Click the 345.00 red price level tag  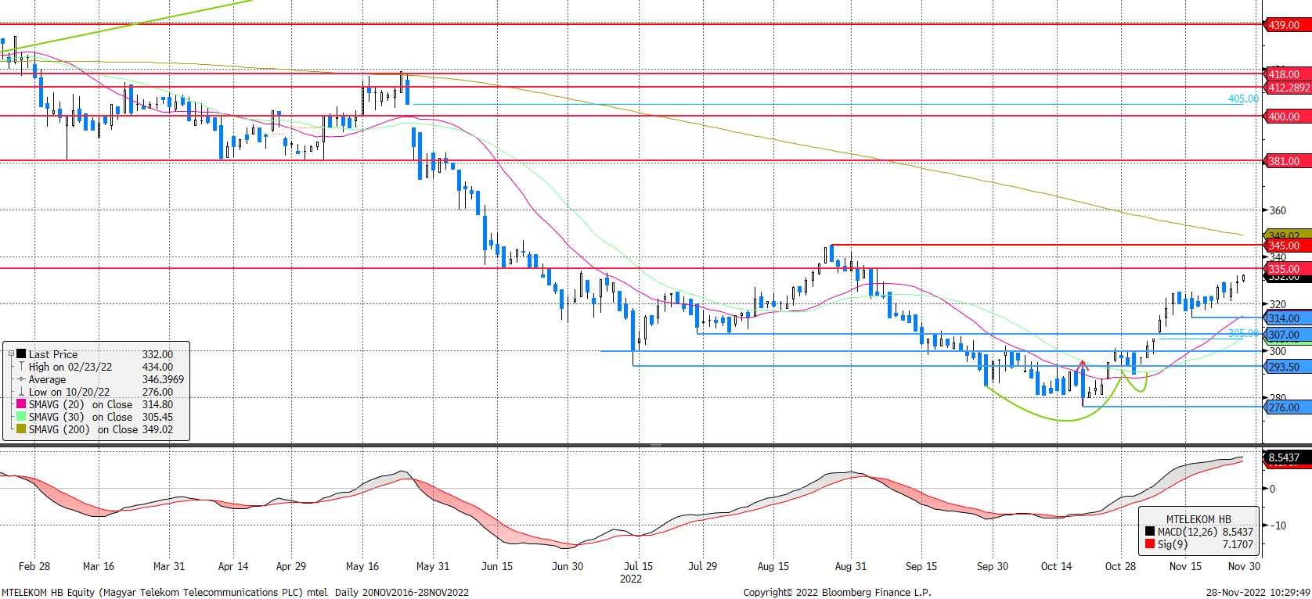coord(1288,246)
